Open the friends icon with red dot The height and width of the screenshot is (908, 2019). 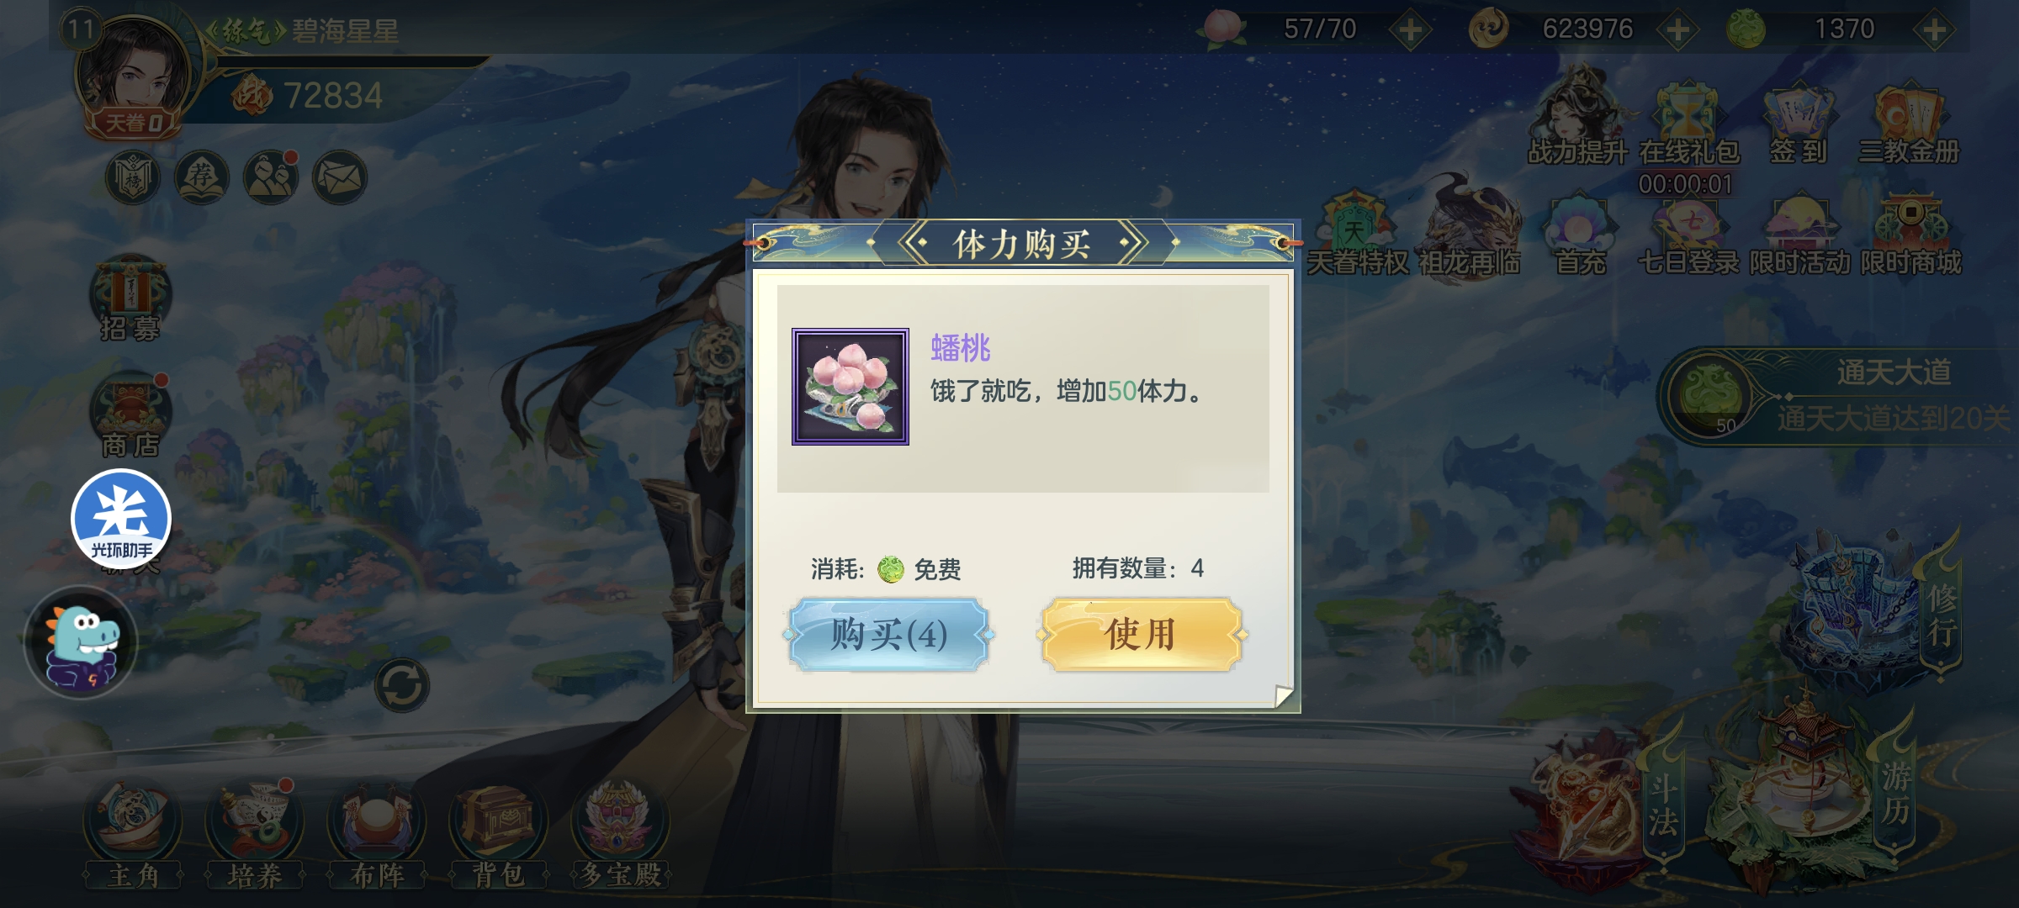pyautogui.click(x=271, y=178)
